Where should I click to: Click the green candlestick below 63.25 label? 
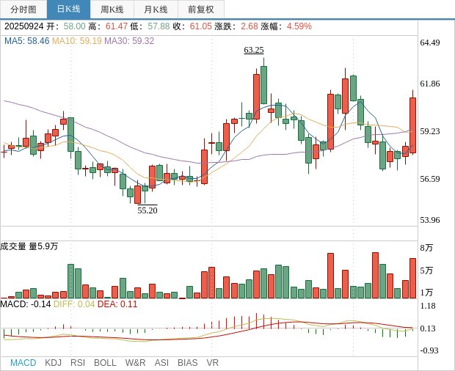point(263,84)
